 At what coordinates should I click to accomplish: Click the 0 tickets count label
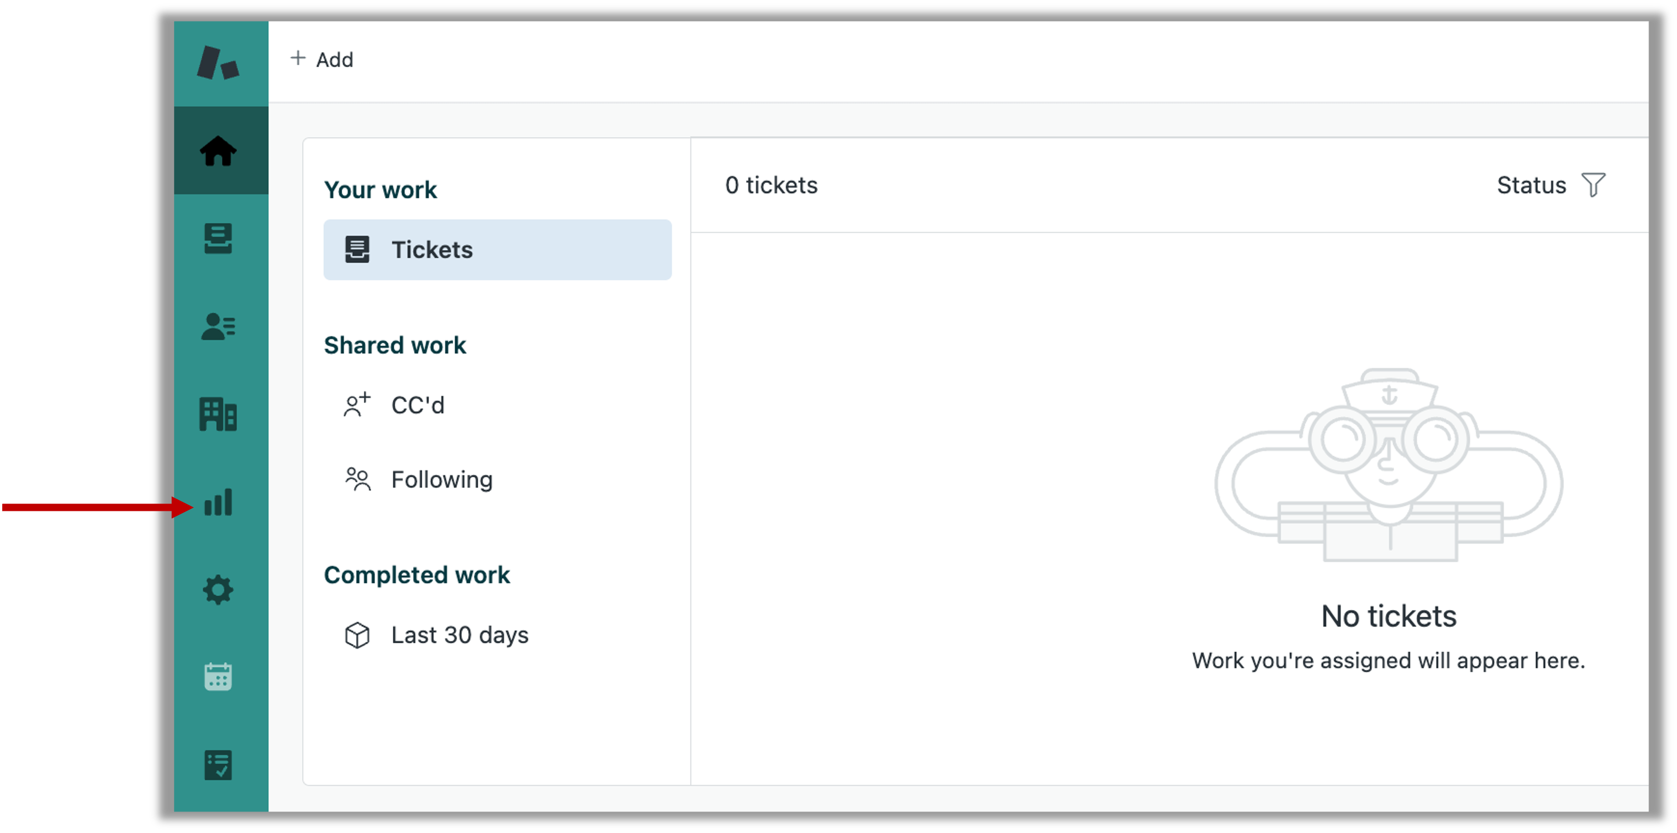tap(771, 186)
